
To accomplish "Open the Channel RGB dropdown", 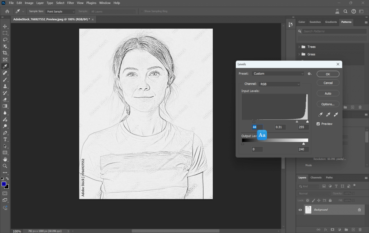I will [279, 84].
